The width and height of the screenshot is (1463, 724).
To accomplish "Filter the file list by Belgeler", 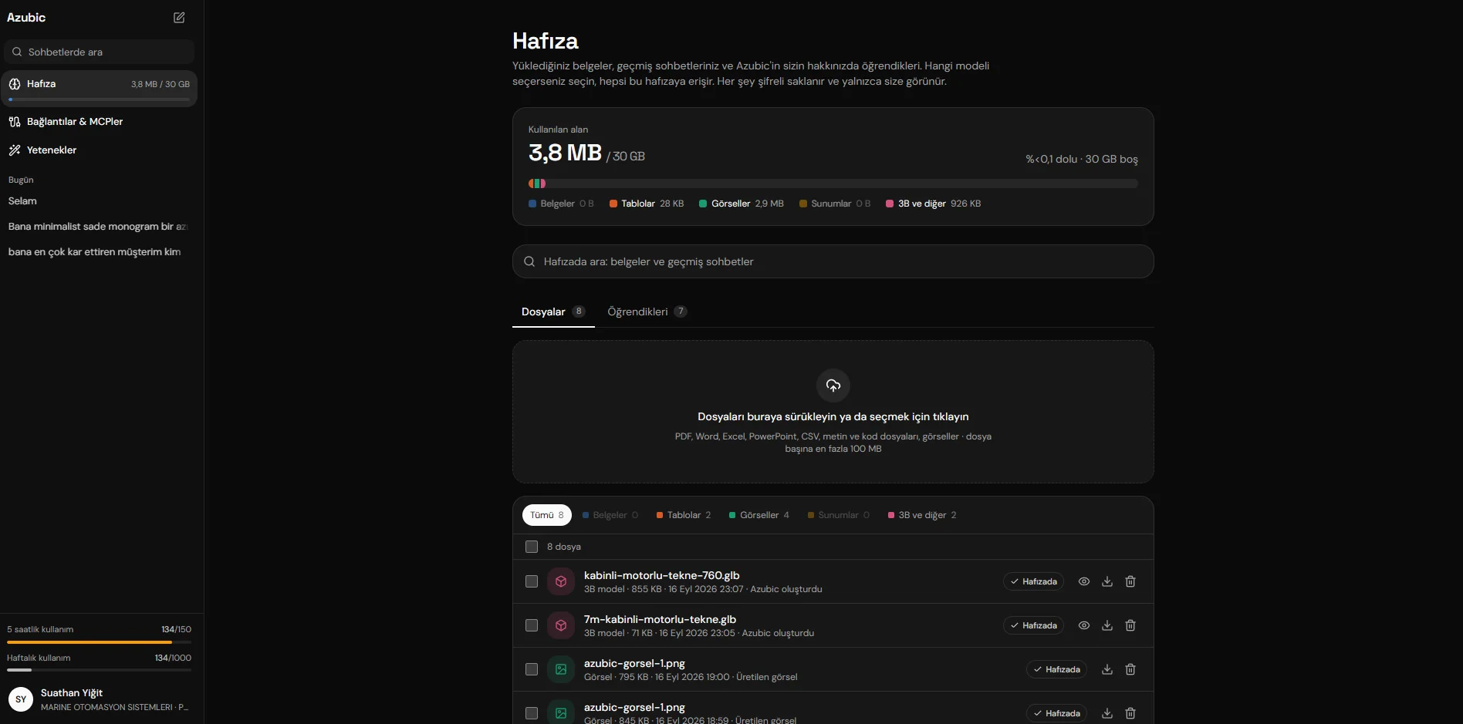I will (610, 515).
